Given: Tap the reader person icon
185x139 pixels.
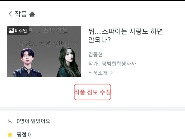Looking at the screenshot, I should click(10, 121).
